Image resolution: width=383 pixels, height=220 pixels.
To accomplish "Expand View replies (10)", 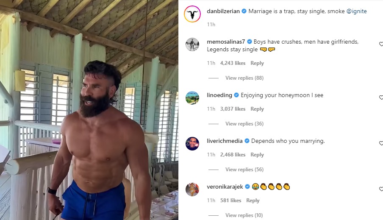I will click(x=244, y=215).
